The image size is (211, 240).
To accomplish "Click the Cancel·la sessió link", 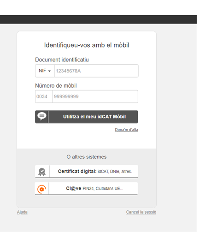I will click(x=141, y=212).
